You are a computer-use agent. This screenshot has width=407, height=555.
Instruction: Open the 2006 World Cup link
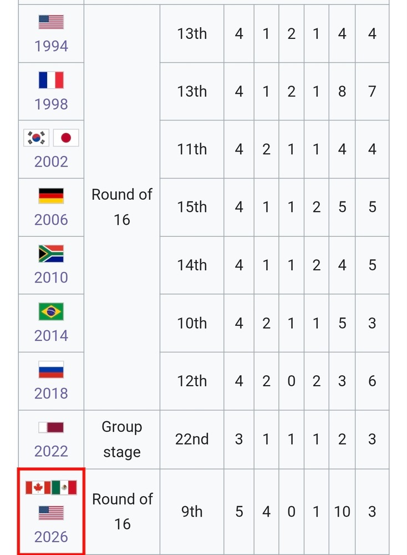pos(51,220)
